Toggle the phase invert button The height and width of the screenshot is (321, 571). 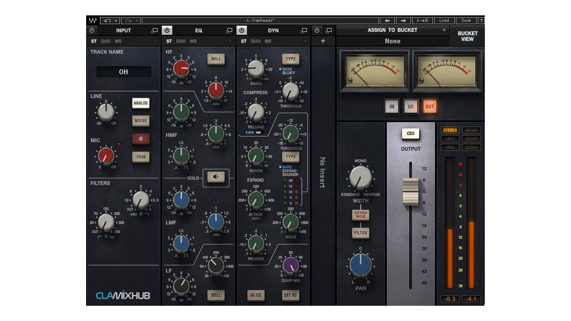(141, 138)
